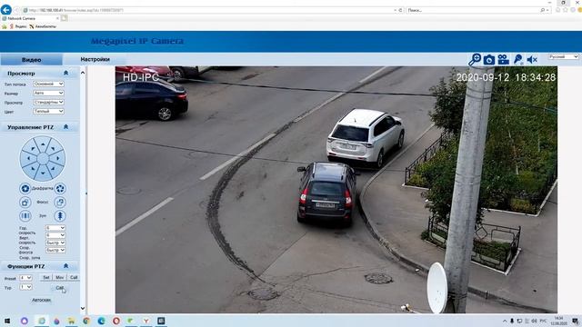Pan the PTZ camera left
This screenshot has width=582, height=327.
point(28,158)
